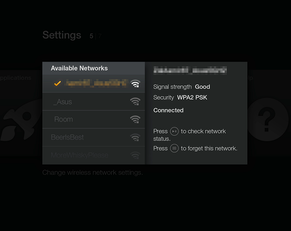The height and width of the screenshot is (231, 291).
Task: Click the Connected status text
Action: tap(168, 110)
